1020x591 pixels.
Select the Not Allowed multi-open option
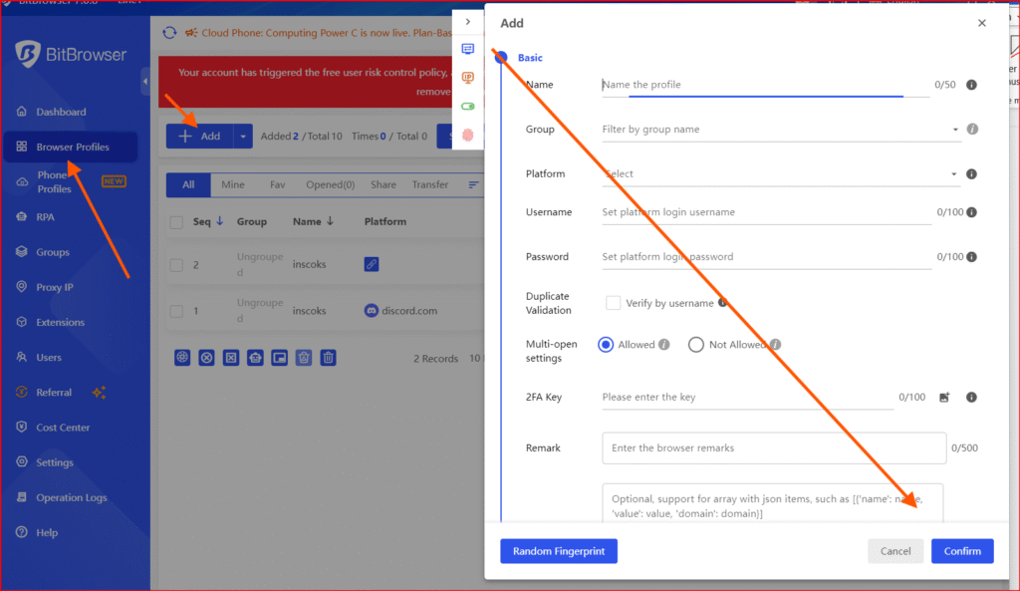[x=696, y=345]
